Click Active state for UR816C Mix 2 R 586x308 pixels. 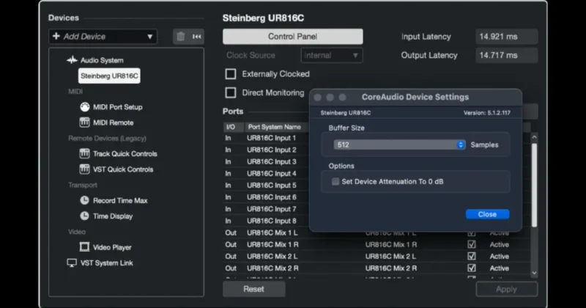pos(500,268)
